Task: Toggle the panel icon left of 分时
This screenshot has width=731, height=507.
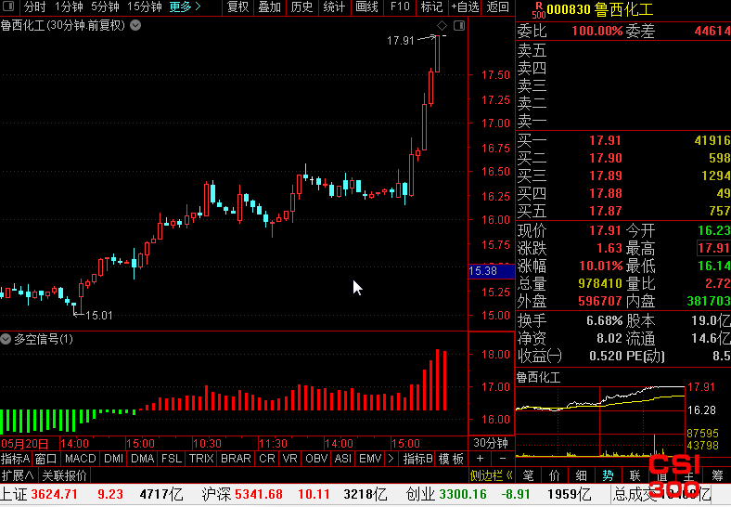Action: point(8,6)
